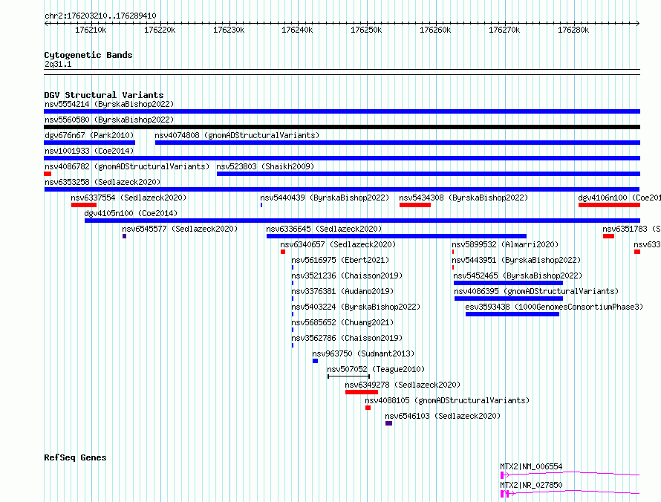Click the nsv4074808 gnomADStructuralVariants label
The height and width of the screenshot is (502, 661).
[x=237, y=135]
